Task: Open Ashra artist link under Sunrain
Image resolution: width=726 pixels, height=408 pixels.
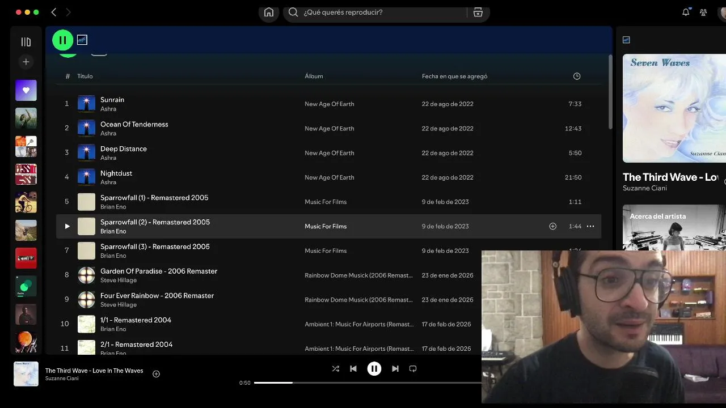Action: coord(108,109)
